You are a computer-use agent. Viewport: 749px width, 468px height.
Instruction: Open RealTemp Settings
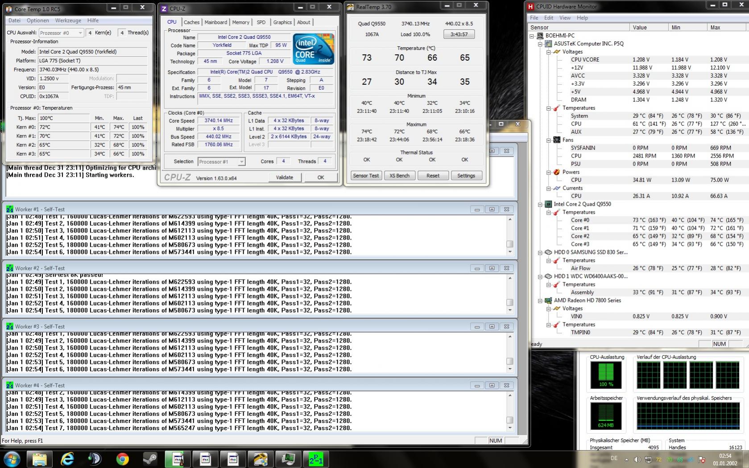pos(466,175)
